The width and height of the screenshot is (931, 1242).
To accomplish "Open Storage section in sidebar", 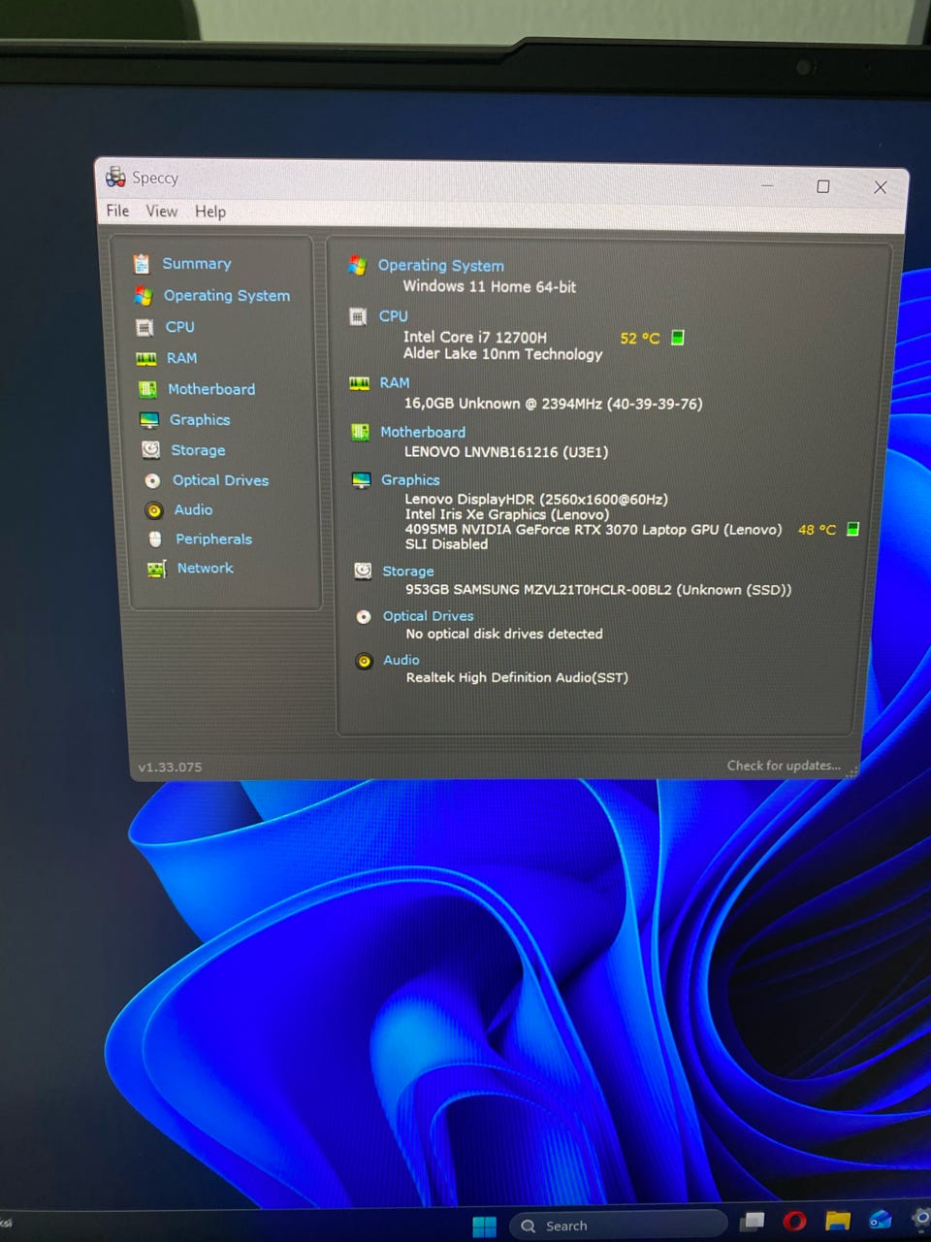I will click(198, 450).
